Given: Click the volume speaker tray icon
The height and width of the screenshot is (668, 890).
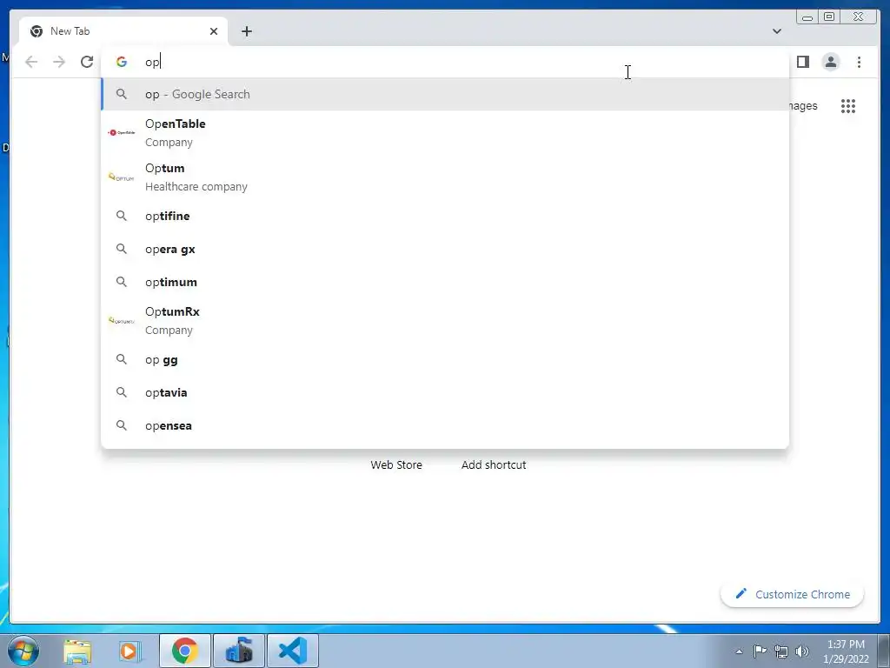Looking at the screenshot, I should 802,651.
